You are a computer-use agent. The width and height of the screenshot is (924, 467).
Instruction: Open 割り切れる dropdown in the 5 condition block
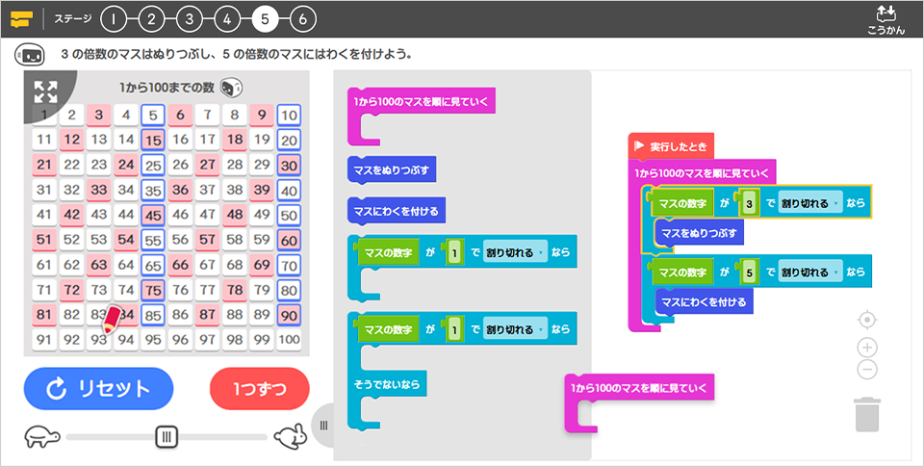tap(808, 272)
